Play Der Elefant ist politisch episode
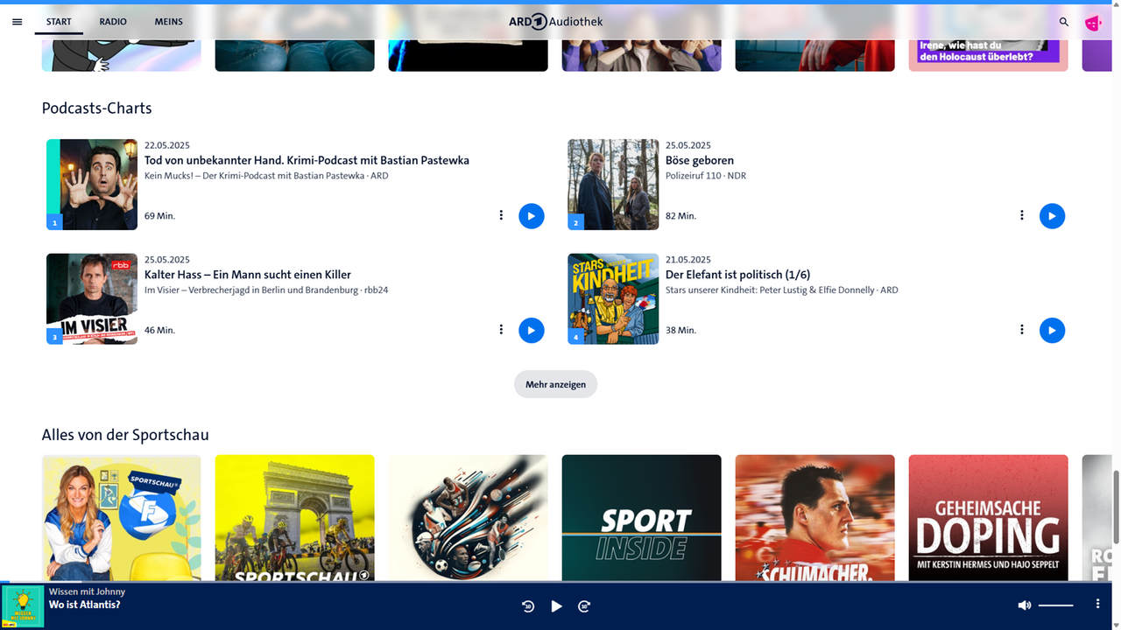Viewport: 1121px width, 630px height. [x=1053, y=330]
